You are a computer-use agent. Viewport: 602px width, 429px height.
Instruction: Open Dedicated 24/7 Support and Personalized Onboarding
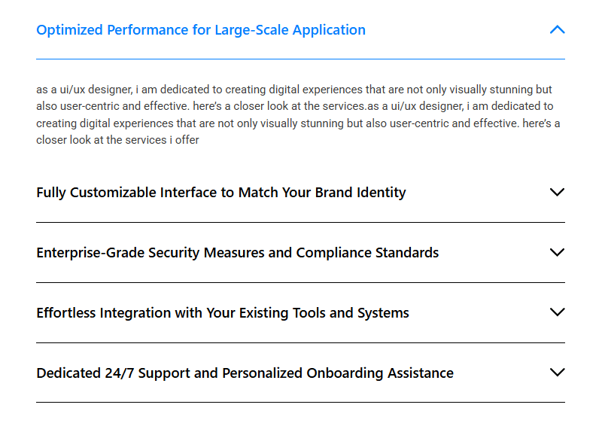(x=245, y=373)
